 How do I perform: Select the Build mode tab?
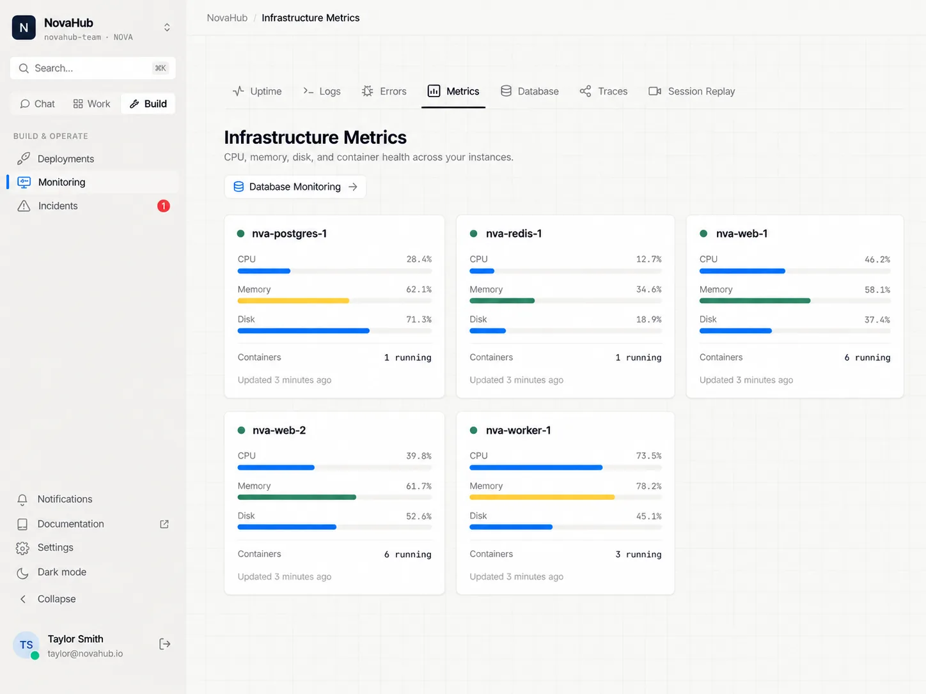point(148,104)
